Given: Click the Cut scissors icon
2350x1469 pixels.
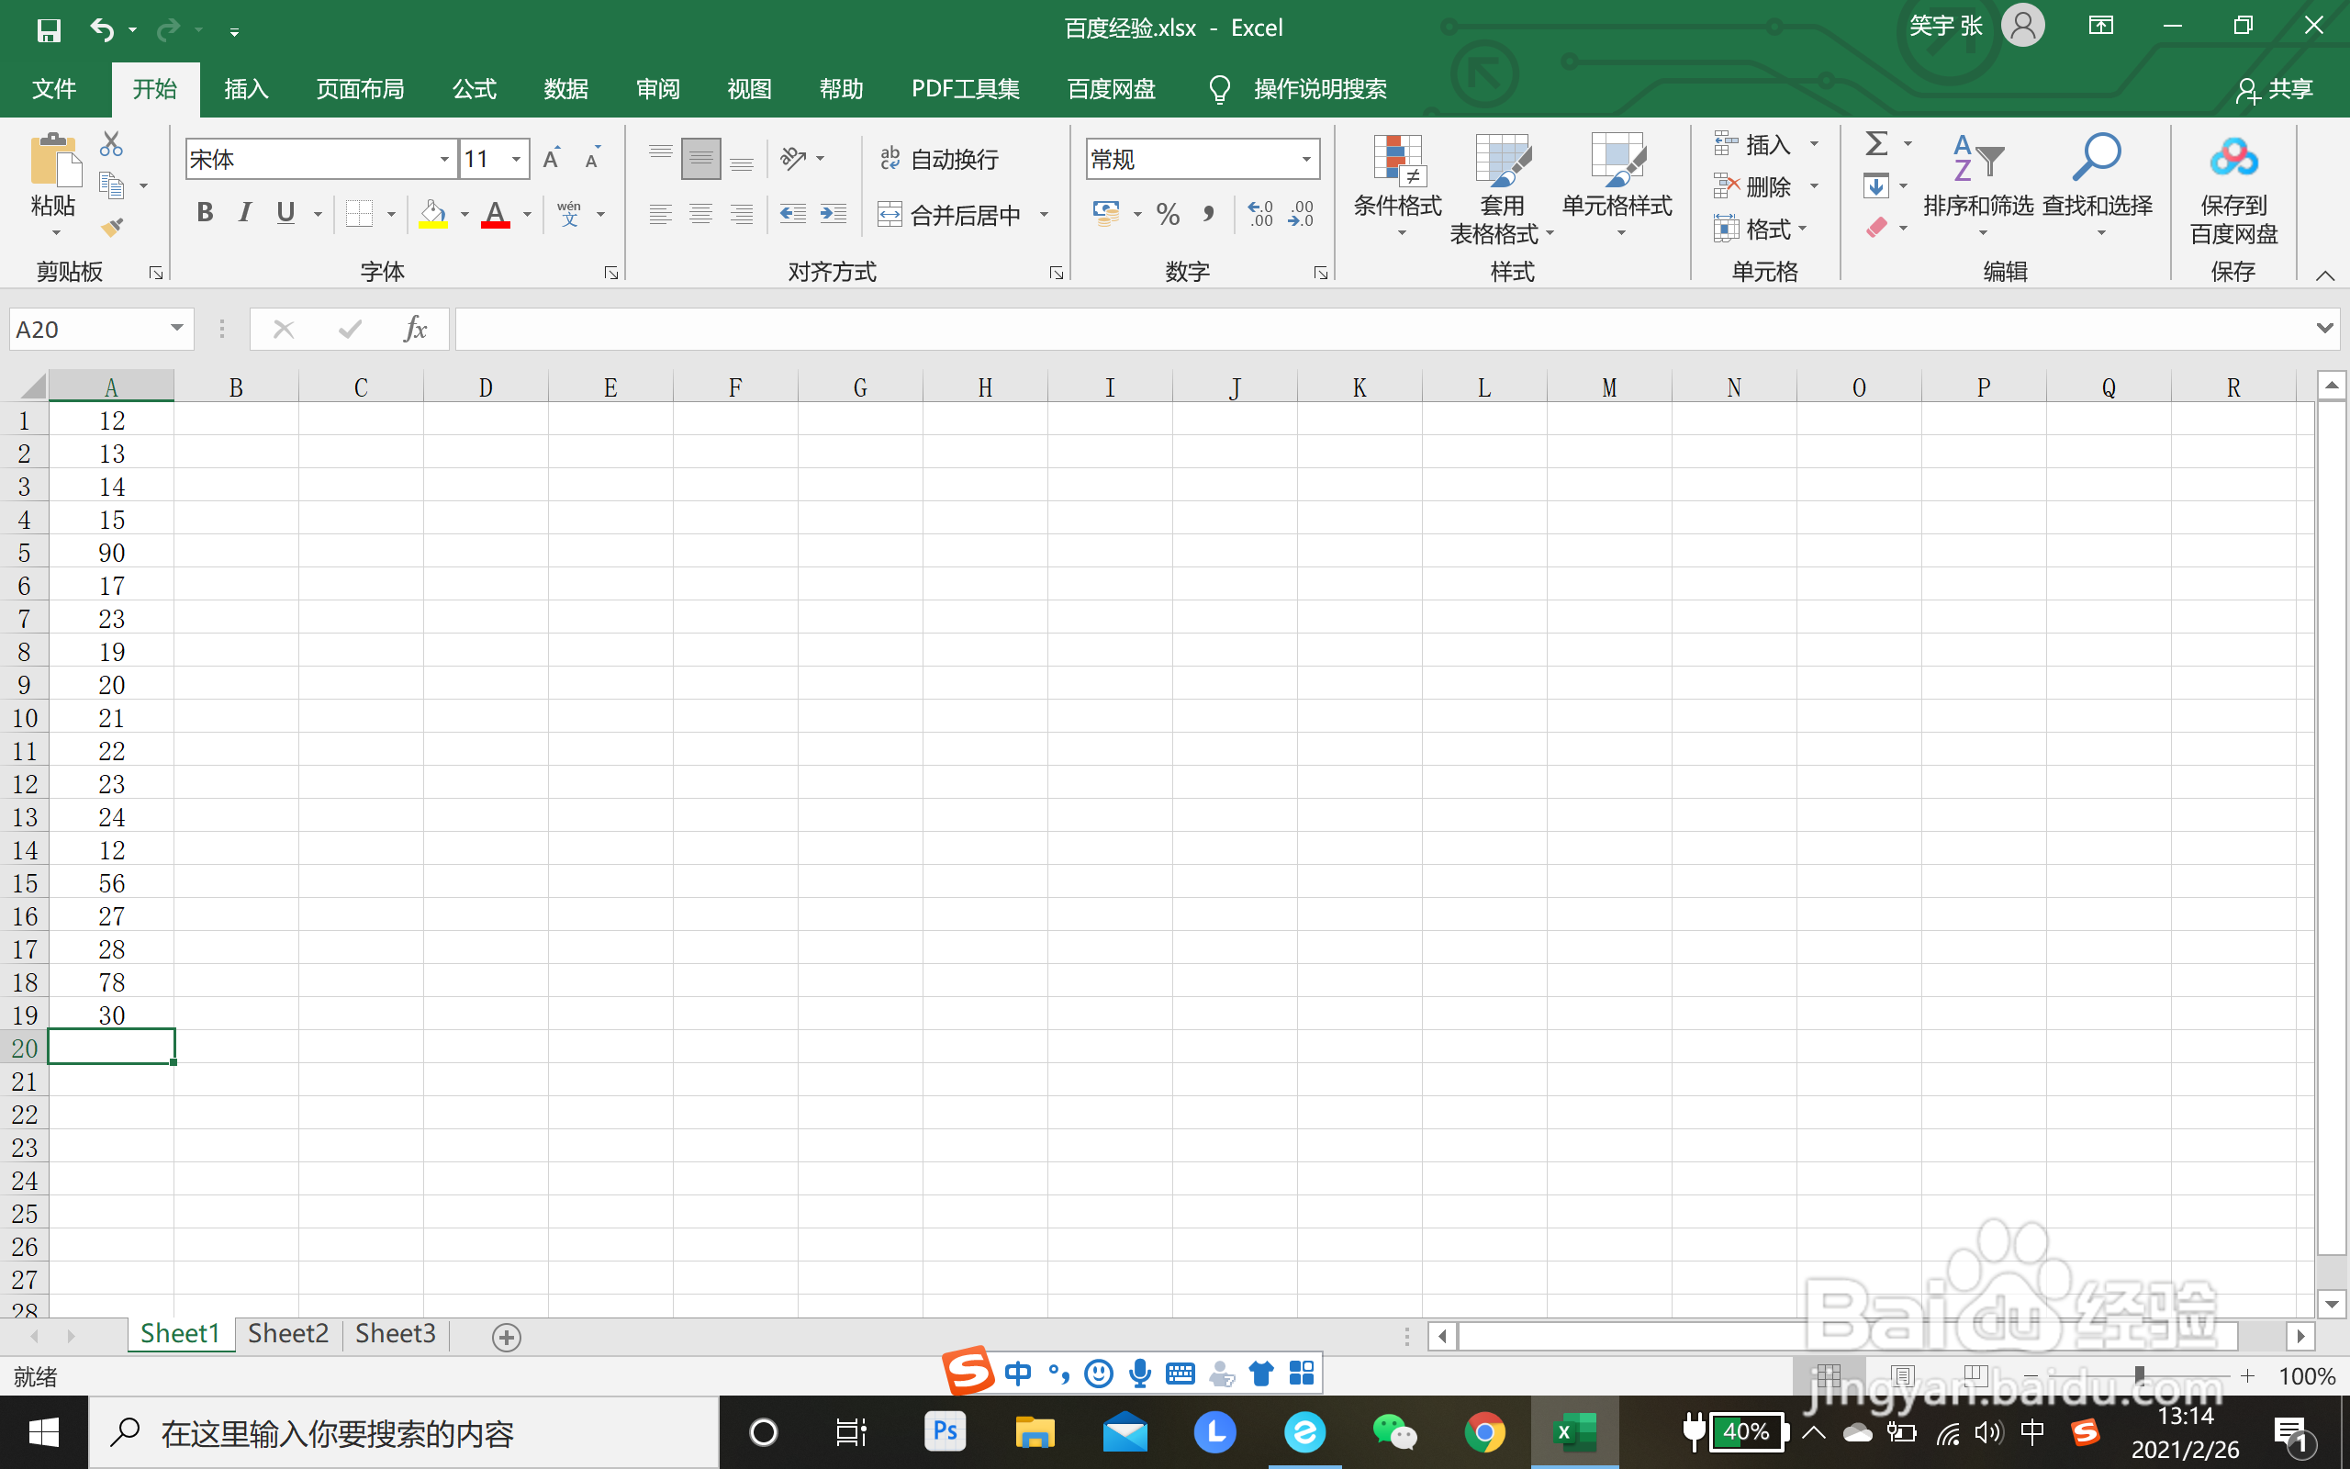Looking at the screenshot, I should coord(112,144).
